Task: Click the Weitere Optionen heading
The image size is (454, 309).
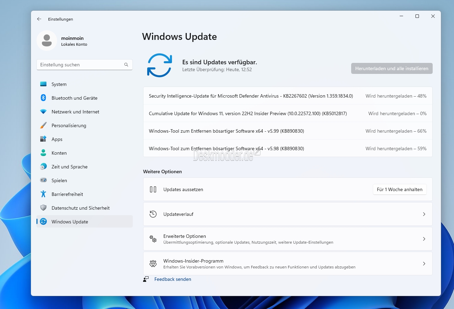Action: tap(162, 172)
